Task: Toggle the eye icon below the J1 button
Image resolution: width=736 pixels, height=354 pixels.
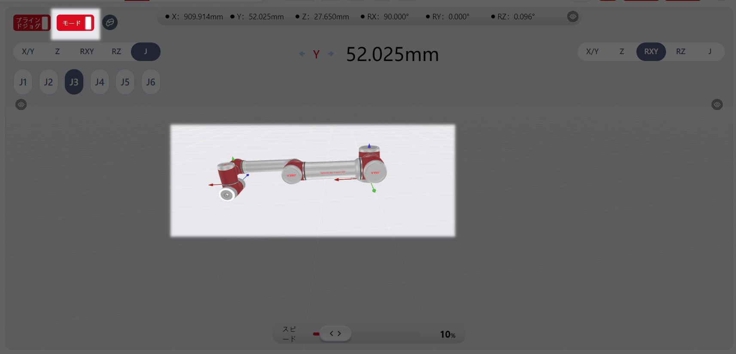Action: (21, 104)
